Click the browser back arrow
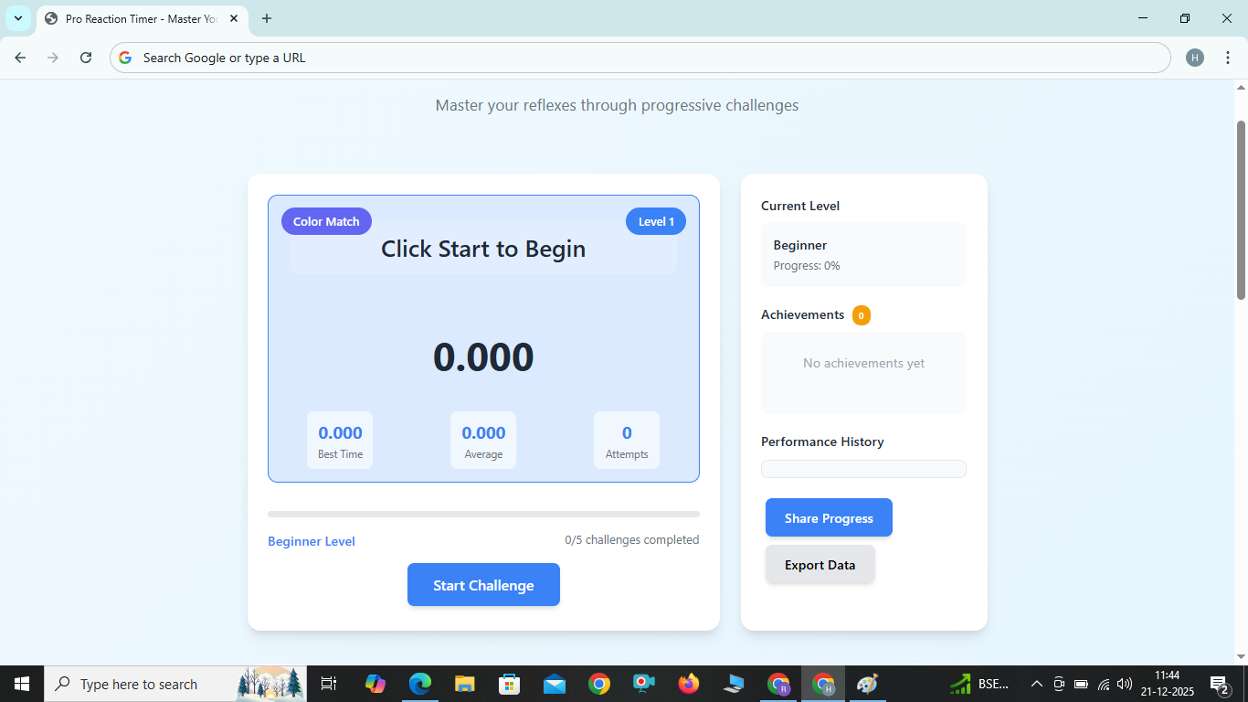This screenshot has width=1248, height=702. click(19, 57)
